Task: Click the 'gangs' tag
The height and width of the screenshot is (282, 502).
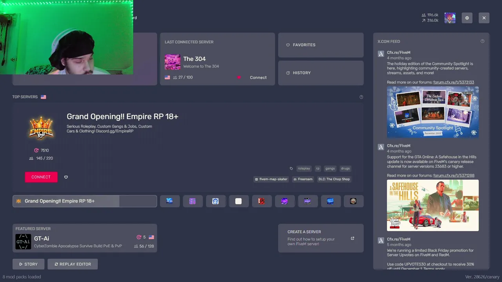Action: coord(330,168)
